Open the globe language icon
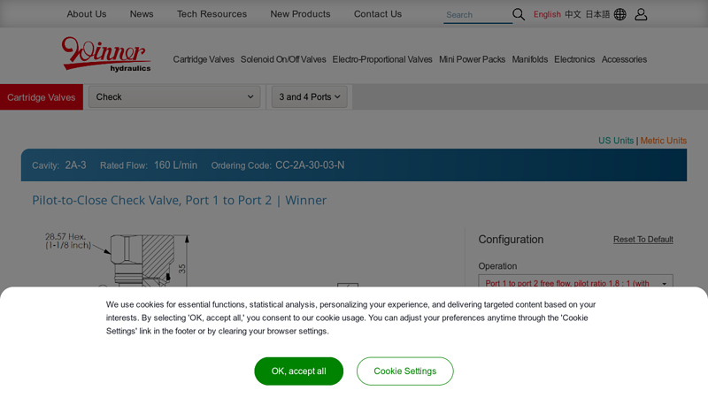 [619, 14]
